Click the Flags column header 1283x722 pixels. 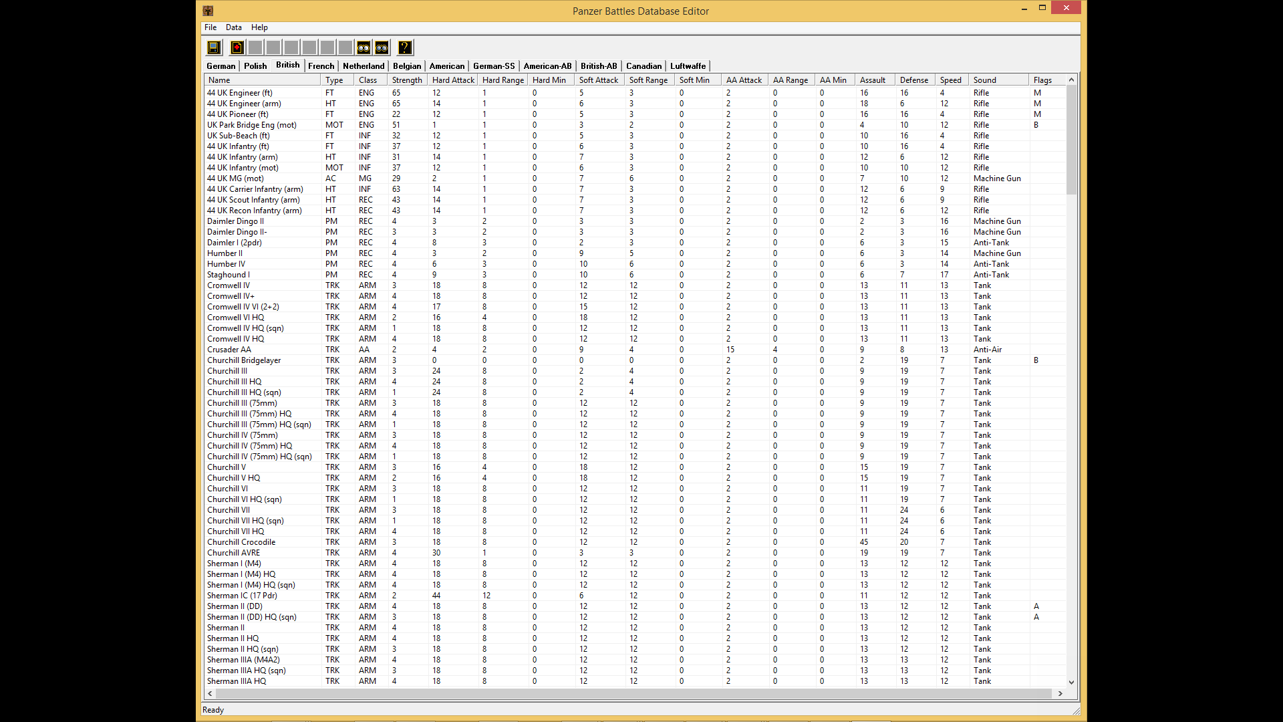(1047, 80)
